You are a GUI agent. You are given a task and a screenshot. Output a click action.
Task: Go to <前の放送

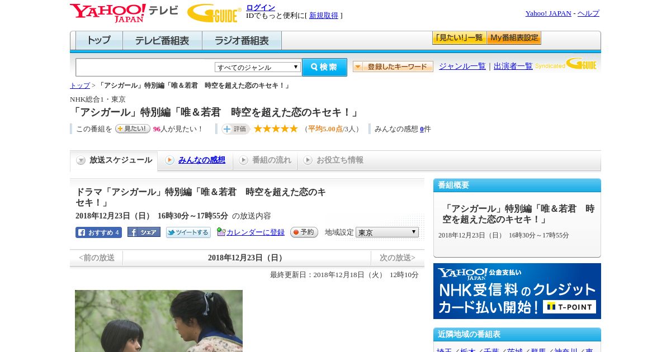point(97,258)
